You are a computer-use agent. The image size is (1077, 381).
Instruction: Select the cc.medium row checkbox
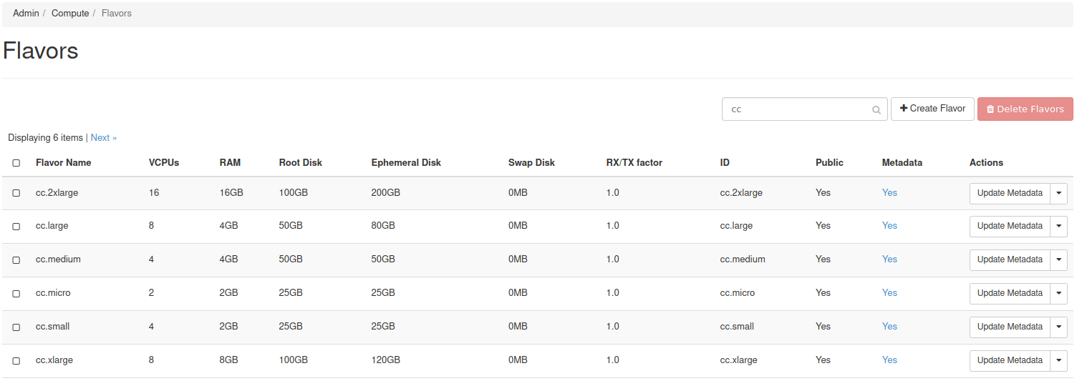point(16,260)
